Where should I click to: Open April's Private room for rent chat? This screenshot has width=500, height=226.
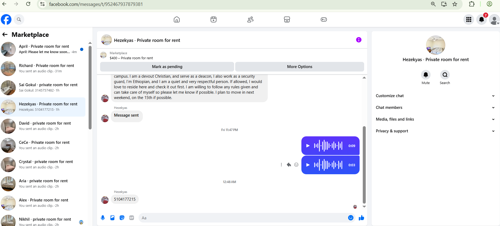[43, 49]
